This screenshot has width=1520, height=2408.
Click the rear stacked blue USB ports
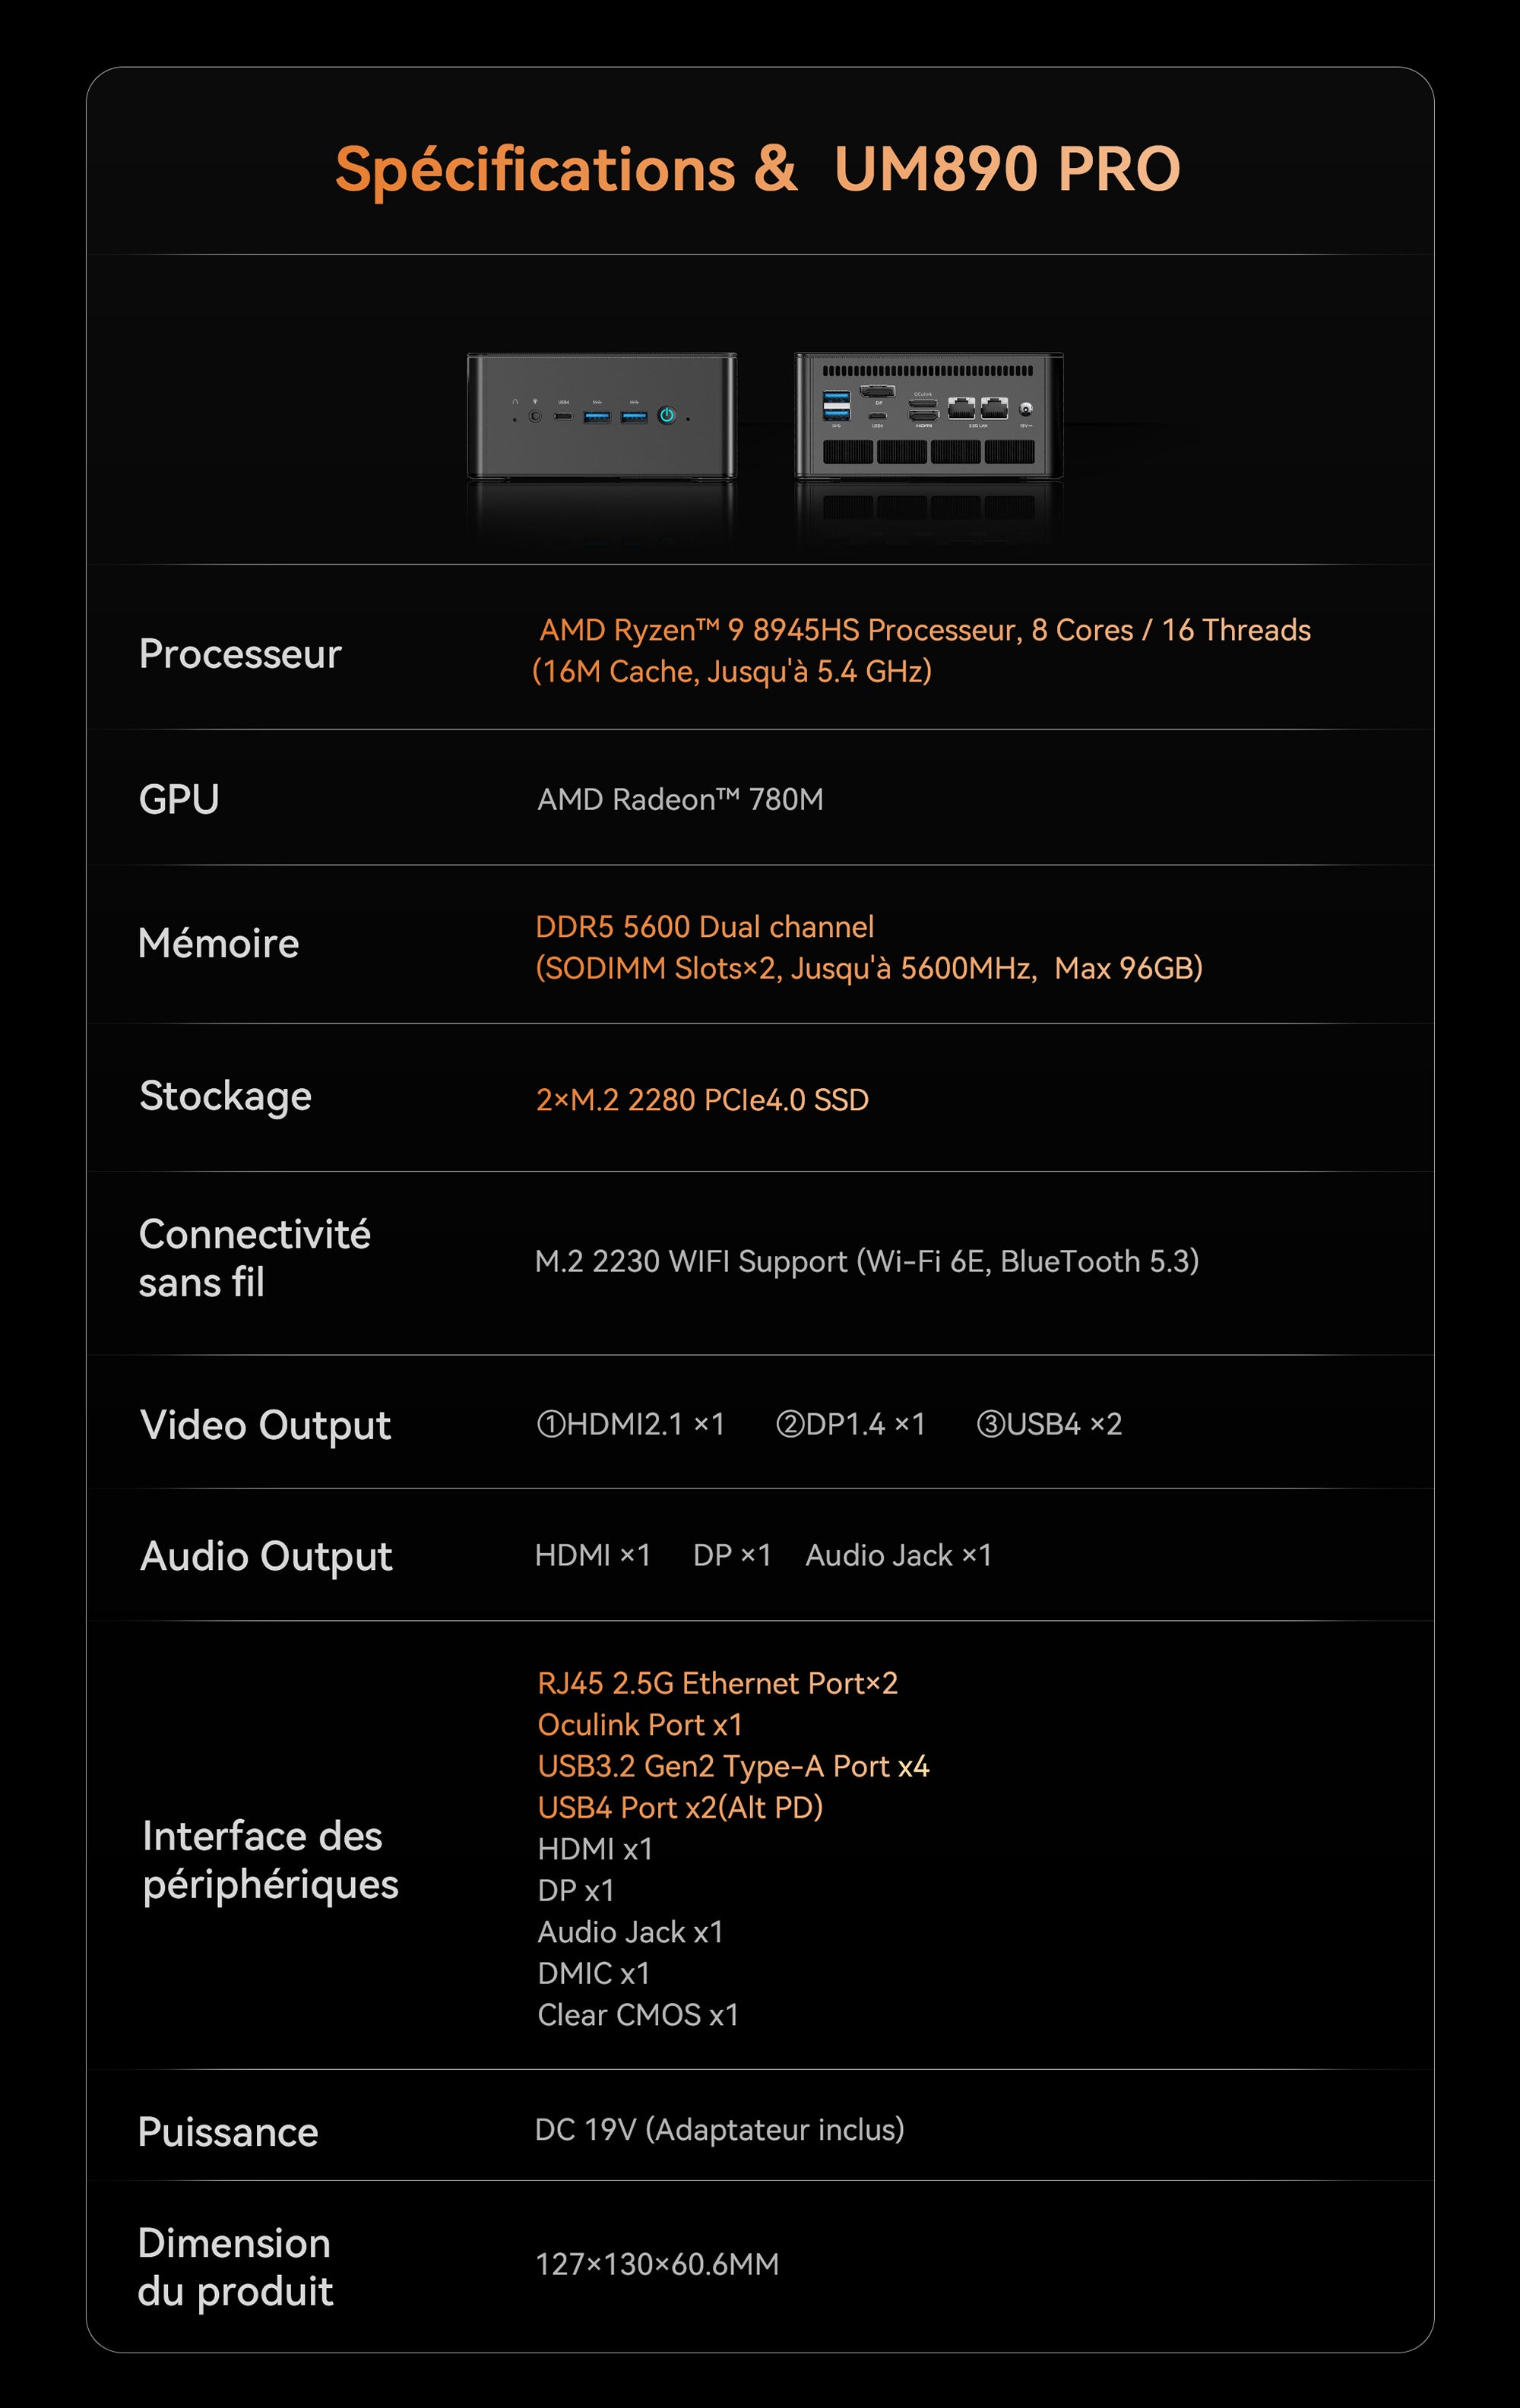837,405
